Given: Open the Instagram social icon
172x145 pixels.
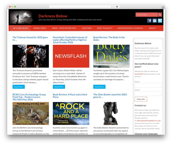Looking at the screenshot, I should click(x=154, y=21).
